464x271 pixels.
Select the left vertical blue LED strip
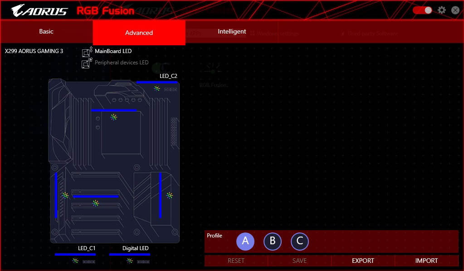click(56, 195)
